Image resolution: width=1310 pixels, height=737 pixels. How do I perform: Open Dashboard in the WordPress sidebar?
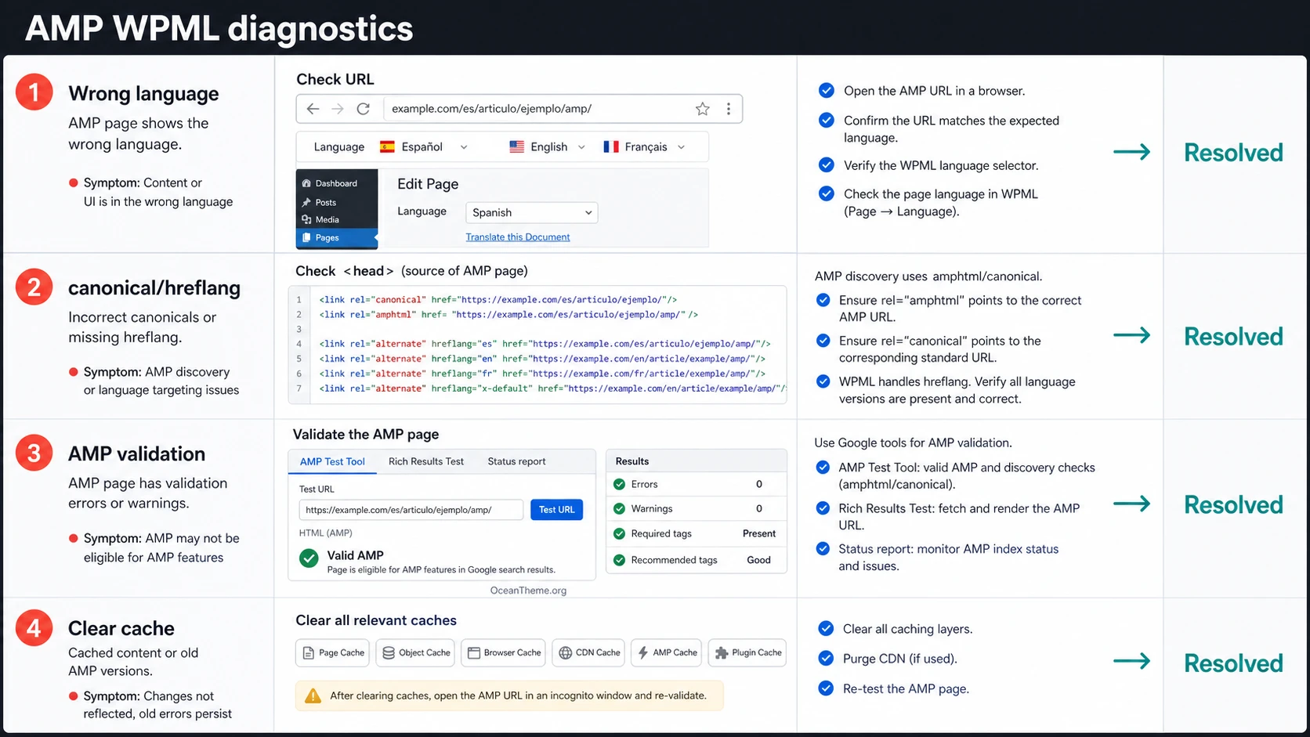(337, 183)
